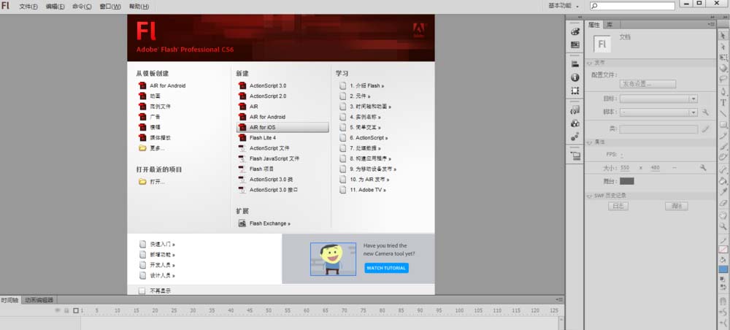The image size is (730, 330).
Task: Select the Brush tool
Action: (x=723, y=146)
